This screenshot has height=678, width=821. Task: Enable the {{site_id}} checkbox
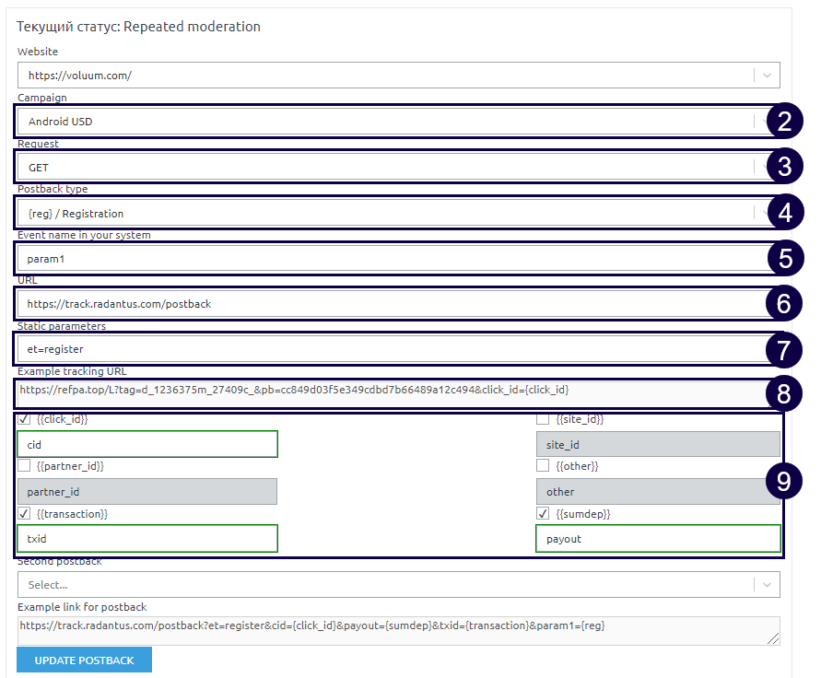point(543,420)
